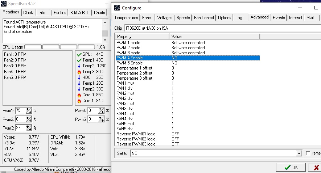Image resolution: width=321 pixels, height=173 pixels.
Task: Open the S.M.A.R.T. tab
Action: (80, 12)
